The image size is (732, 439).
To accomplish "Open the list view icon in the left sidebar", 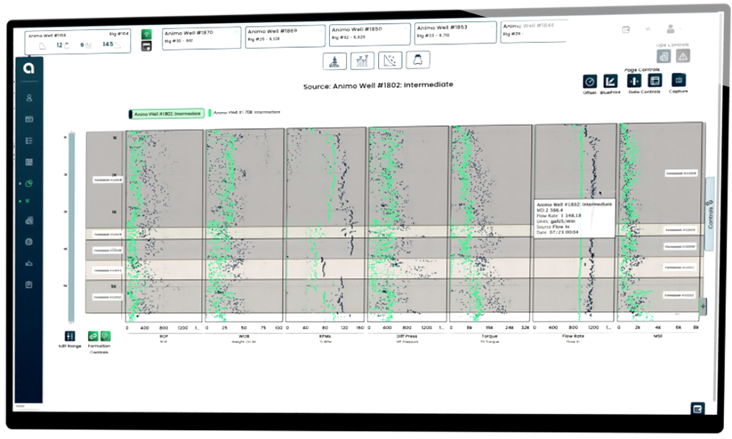I will (x=29, y=141).
